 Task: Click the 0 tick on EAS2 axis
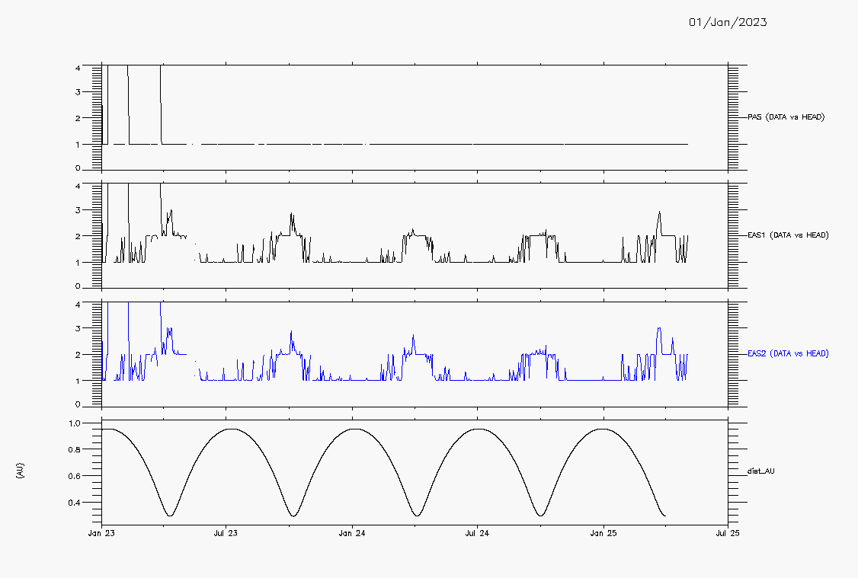pyautogui.click(x=78, y=404)
